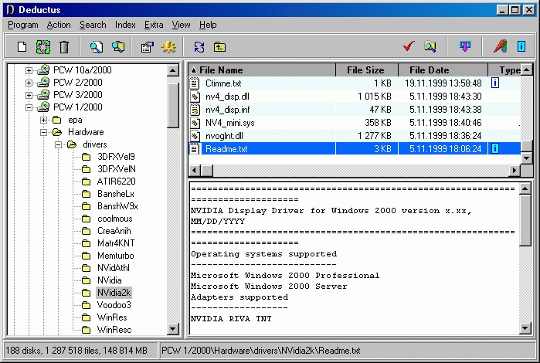Click the preview pane scroll-up arrow

[x=525, y=188]
